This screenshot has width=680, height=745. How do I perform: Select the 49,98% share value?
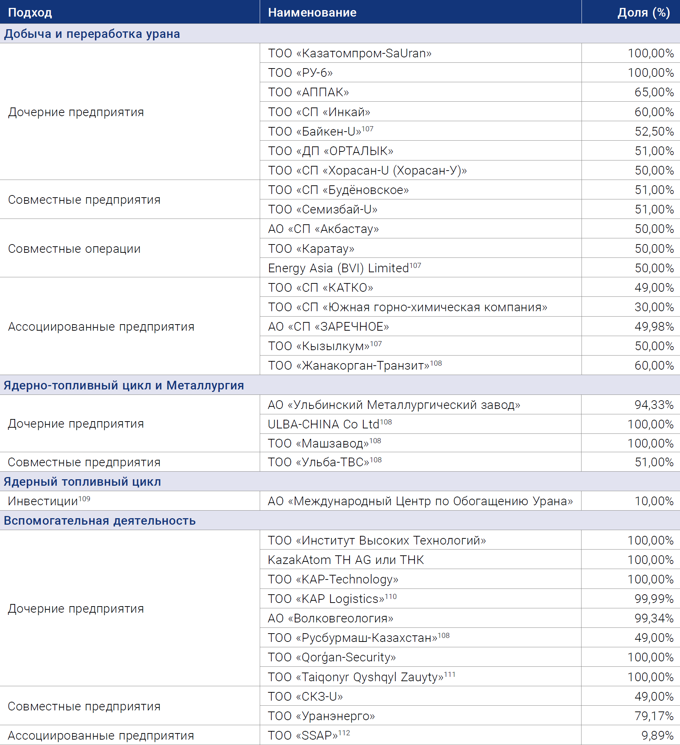coord(654,326)
